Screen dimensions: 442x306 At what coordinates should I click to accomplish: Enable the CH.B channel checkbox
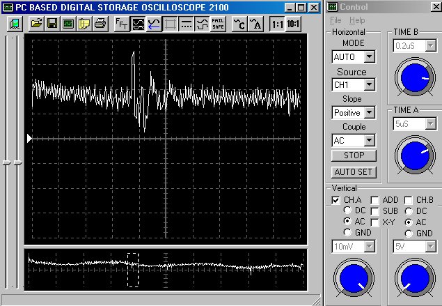point(409,200)
